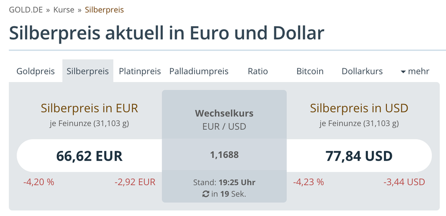
Task: Expand the mehr dropdown arrow
Action: coord(403,71)
